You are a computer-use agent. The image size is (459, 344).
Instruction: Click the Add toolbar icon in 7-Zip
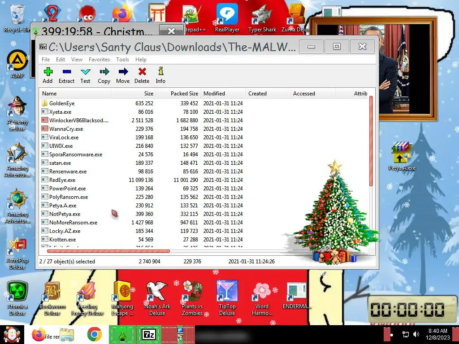48,75
